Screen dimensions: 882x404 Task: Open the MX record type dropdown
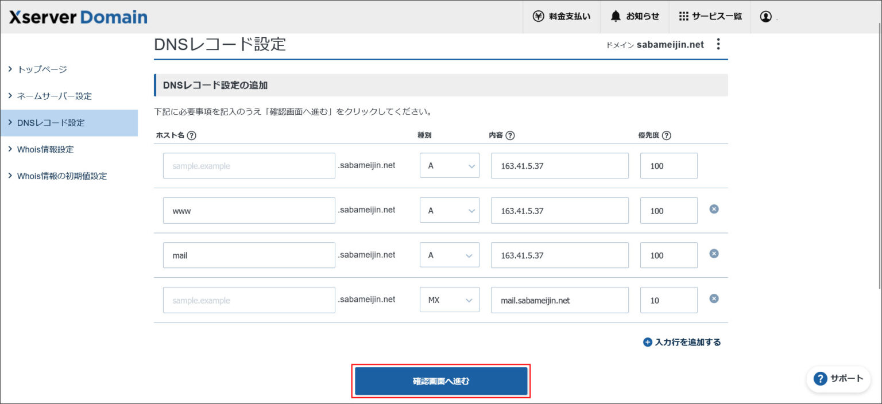pyautogui.click(x=449, y=300)
